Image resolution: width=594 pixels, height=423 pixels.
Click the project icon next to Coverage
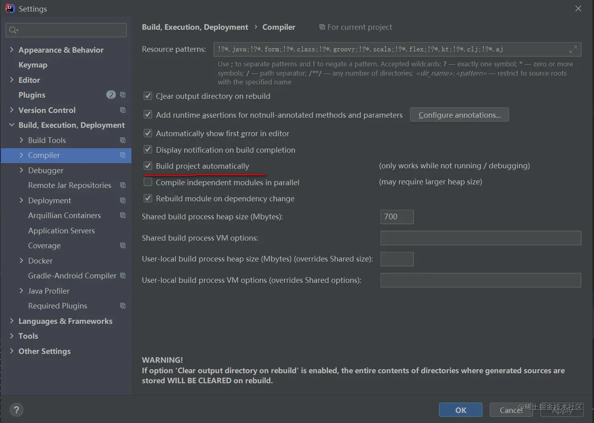123,245
